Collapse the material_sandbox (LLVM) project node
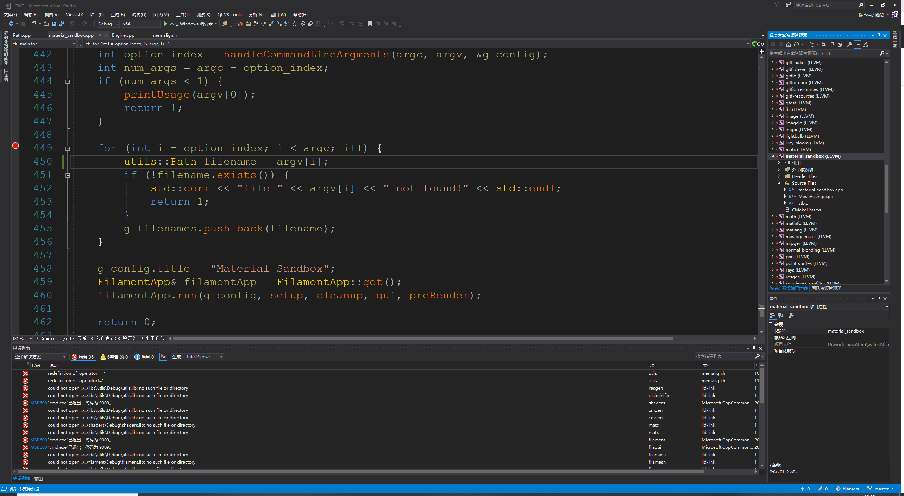The image size is (904, 496). [773, 156]
